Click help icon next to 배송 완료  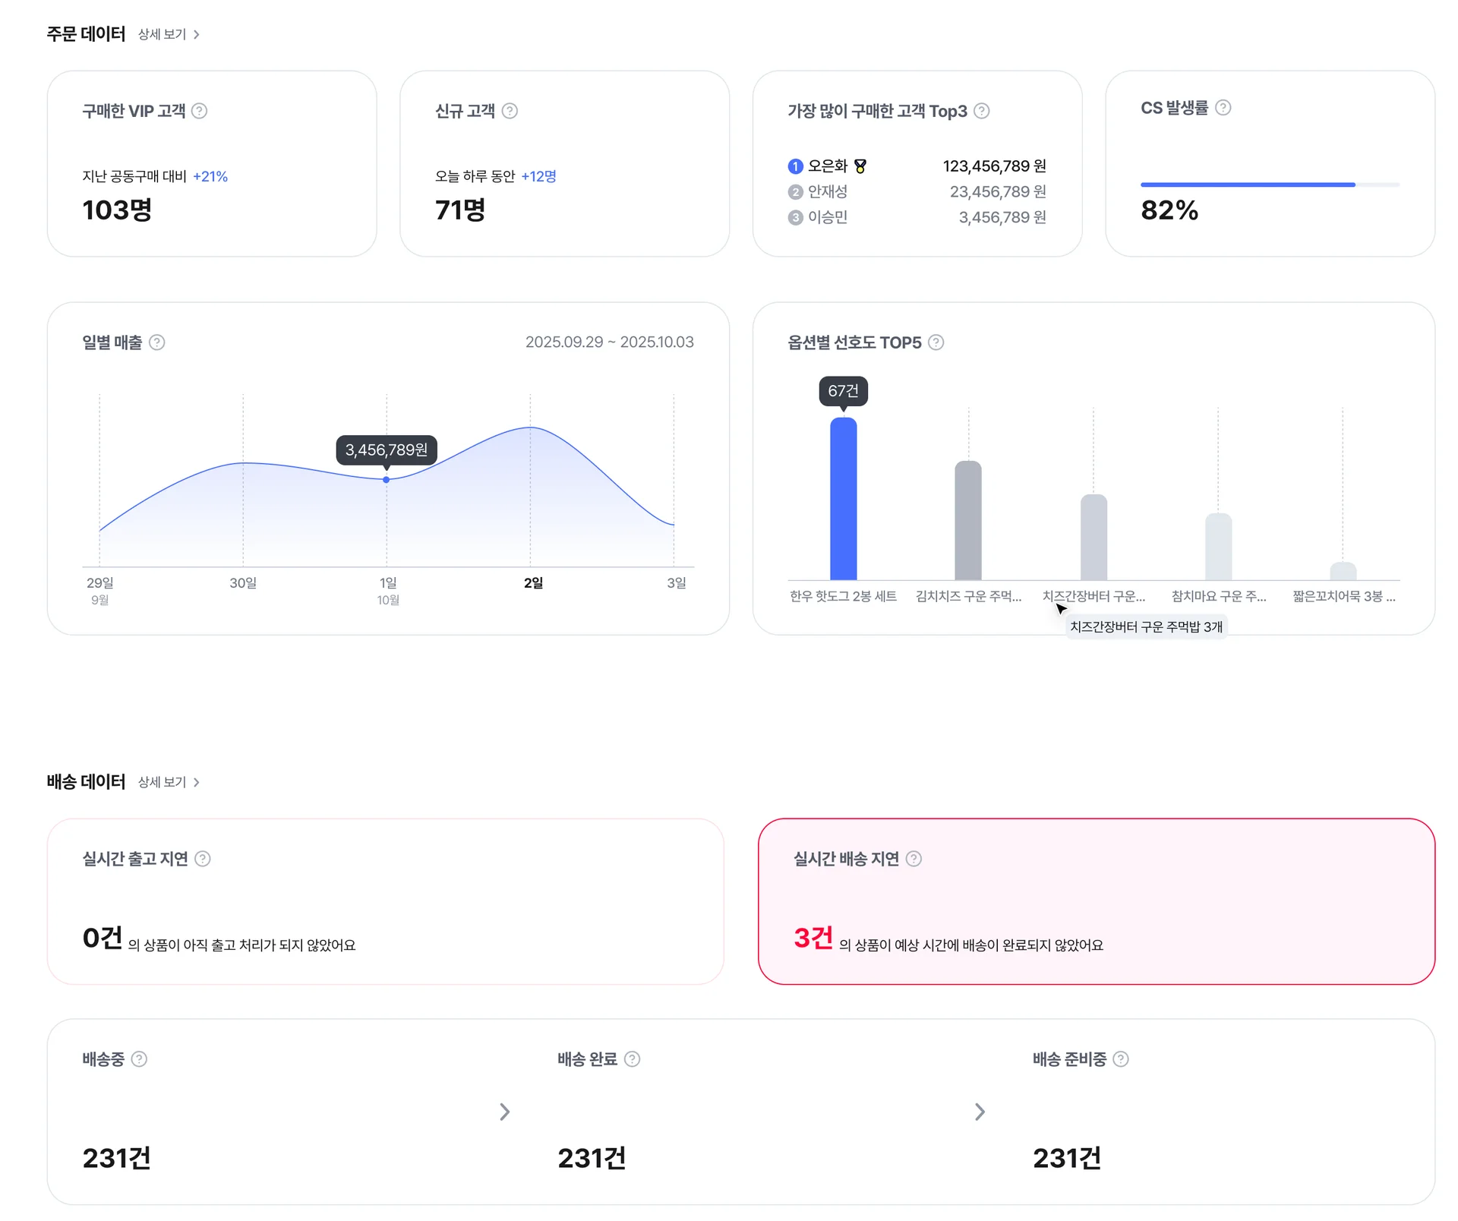632,1059
